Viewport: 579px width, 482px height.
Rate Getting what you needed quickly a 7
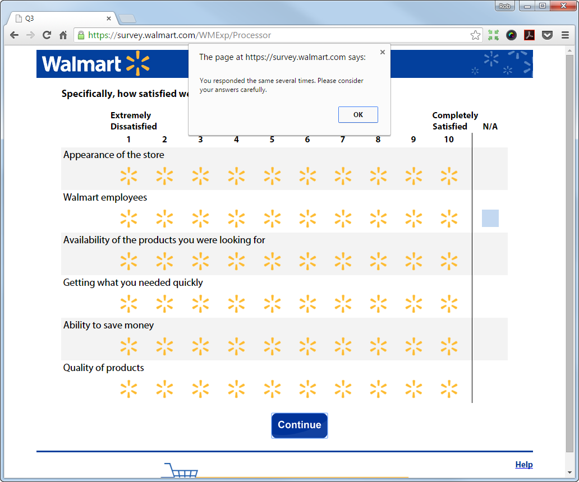343,303
